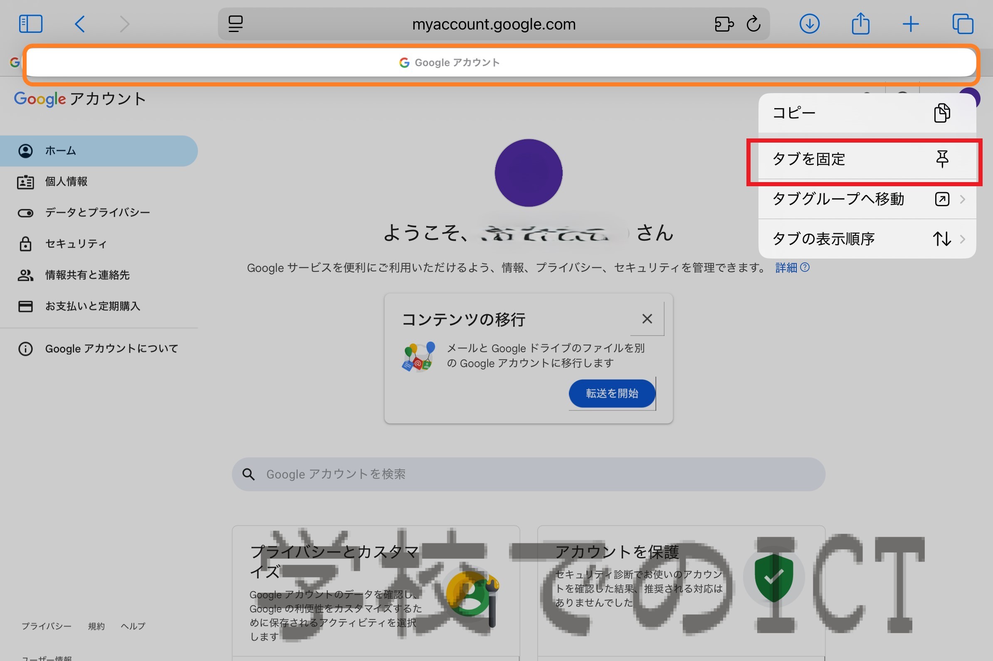Close the コンテンツの移行 card
The image size is (993, 661).
coord(647,319)
